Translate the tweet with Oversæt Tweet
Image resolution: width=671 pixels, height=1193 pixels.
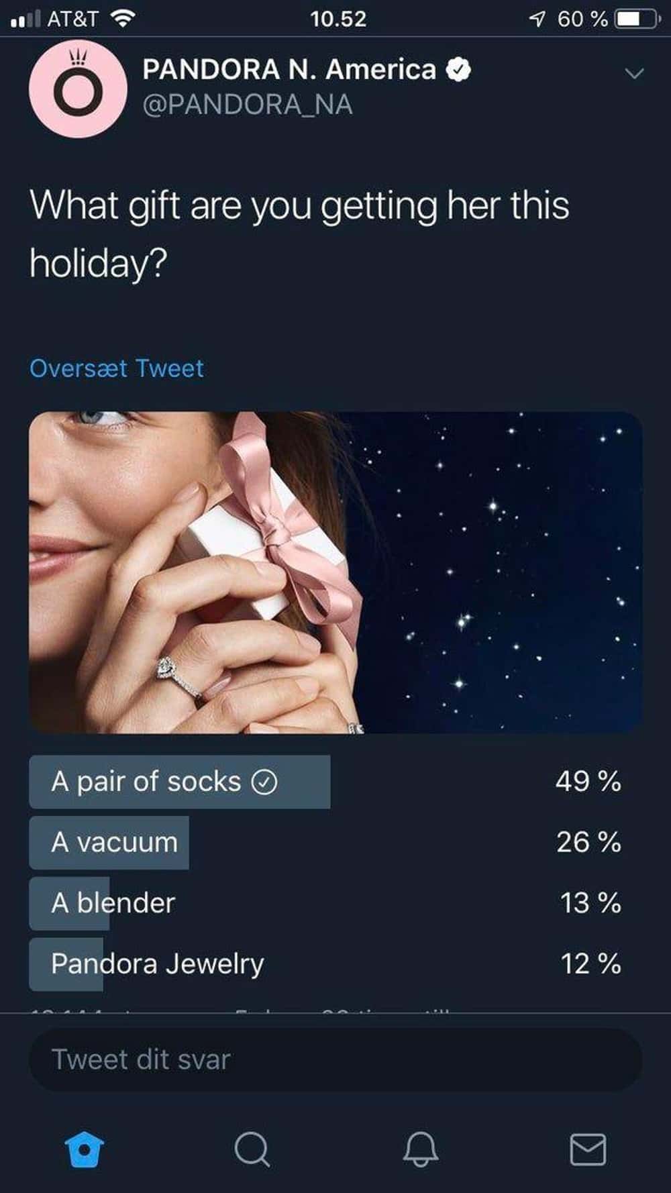click(117, 368)
